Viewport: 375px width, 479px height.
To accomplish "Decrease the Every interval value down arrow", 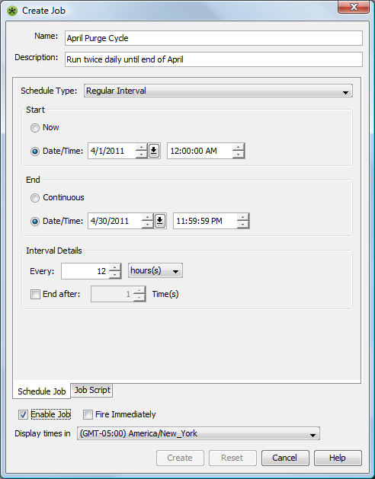I will (x=115, y=275).
